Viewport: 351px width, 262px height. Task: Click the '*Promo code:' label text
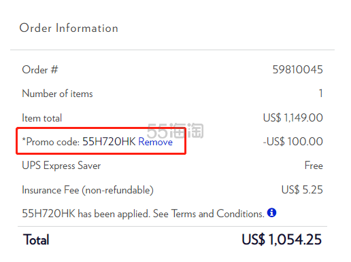(x=51, y=142)
